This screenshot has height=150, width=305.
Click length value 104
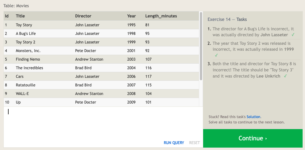tap(148, 93)
